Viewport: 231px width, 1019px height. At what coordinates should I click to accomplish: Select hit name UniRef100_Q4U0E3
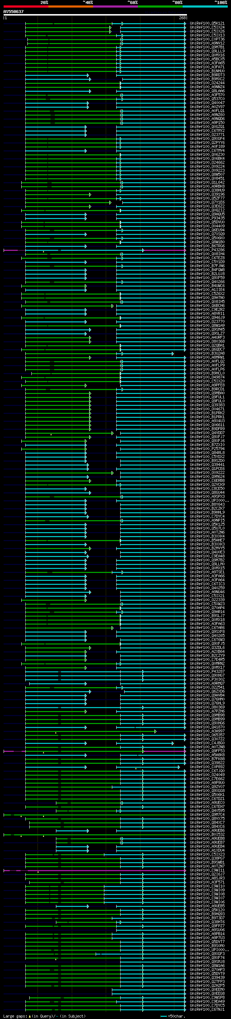click(207, 552)
